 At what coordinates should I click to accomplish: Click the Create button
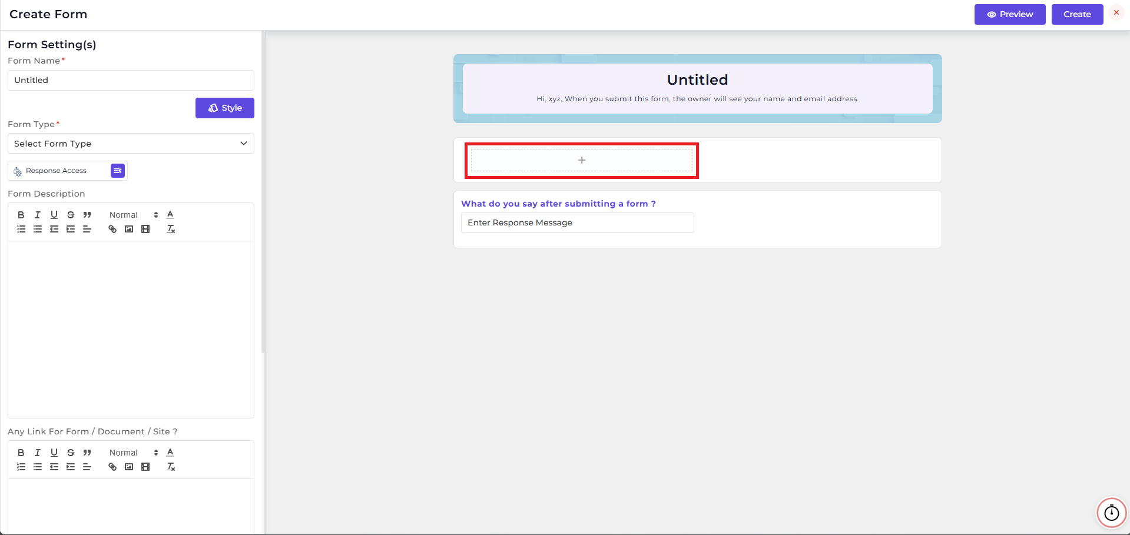[x=1078, y=14]
